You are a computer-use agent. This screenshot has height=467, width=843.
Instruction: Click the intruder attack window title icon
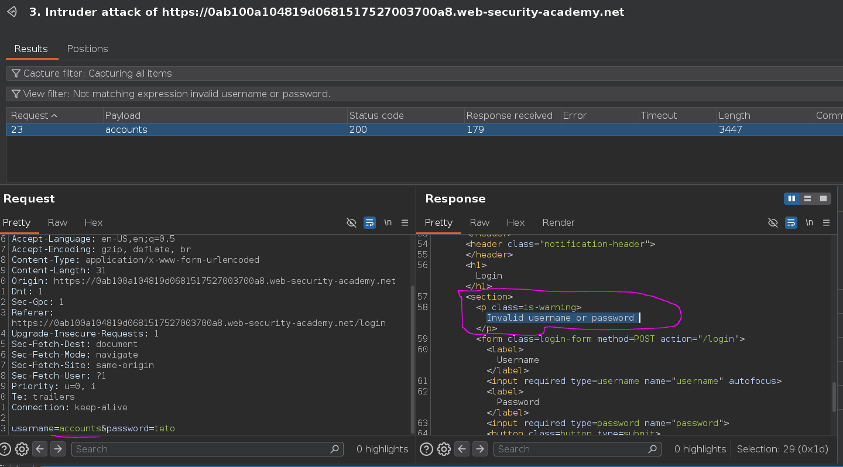[x=12, y=12]
